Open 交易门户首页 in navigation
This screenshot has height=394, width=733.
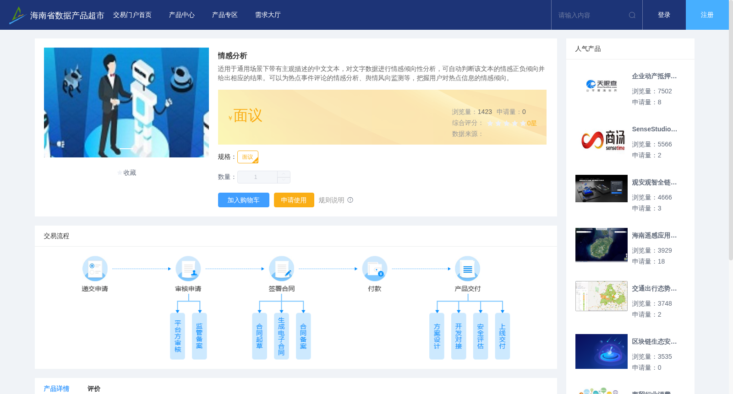click(x=132, y=15)
